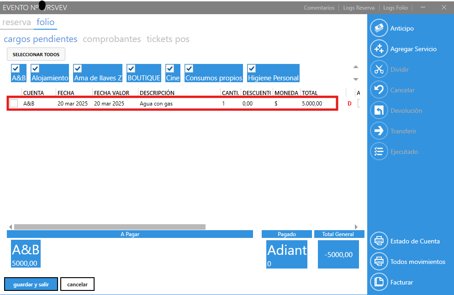Click the Ejecutado checklist icon
The height and width of the screenshot is (295, 454).
click(x=379, y=152)
